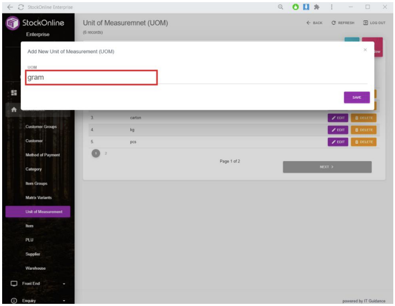Click the blue download extension icon
Image resolution: width=395 pixels, height=306 pixels.
(305, 7)
